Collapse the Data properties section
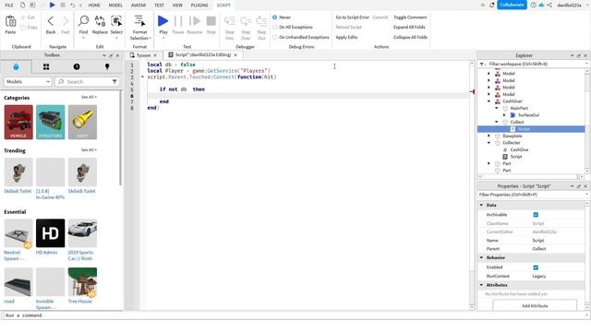This screenshot has width=591, height=332. (x=481, y=205)
